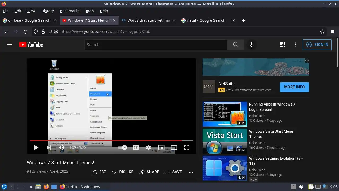The height and width of the screenshot is (191, 339).
Task: Open tracking protection shield panel
Action: pyautogui.click(x=36, y=32)
